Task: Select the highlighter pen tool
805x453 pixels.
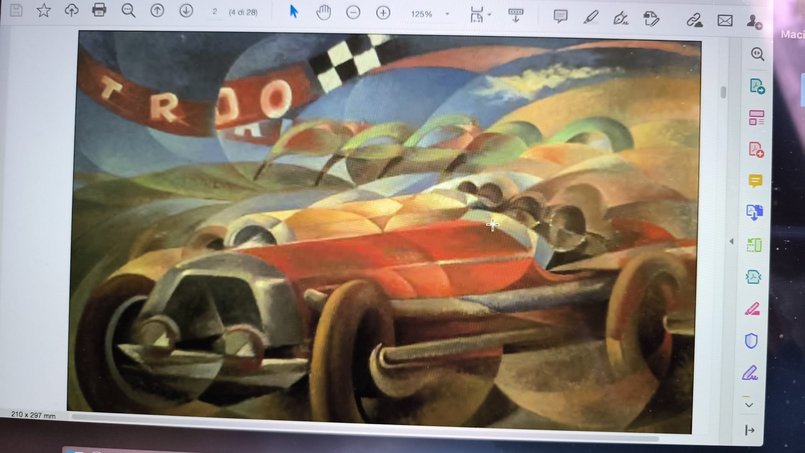Action: click(x=591, y=18)
